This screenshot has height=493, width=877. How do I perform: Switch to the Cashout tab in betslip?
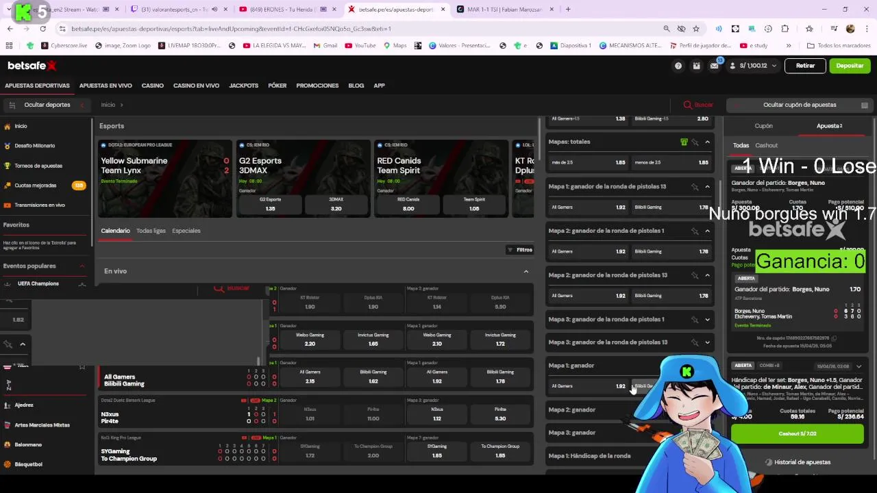[x=766, y=145]
